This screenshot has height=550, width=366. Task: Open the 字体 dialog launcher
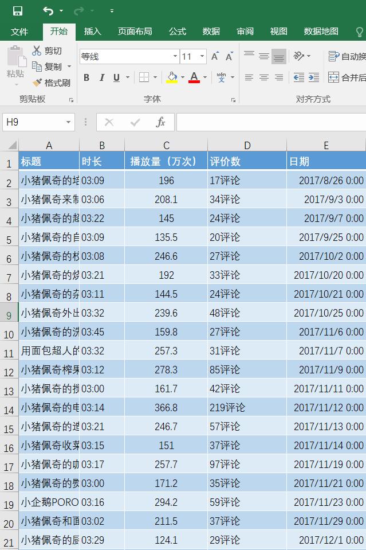click(233, 100)
